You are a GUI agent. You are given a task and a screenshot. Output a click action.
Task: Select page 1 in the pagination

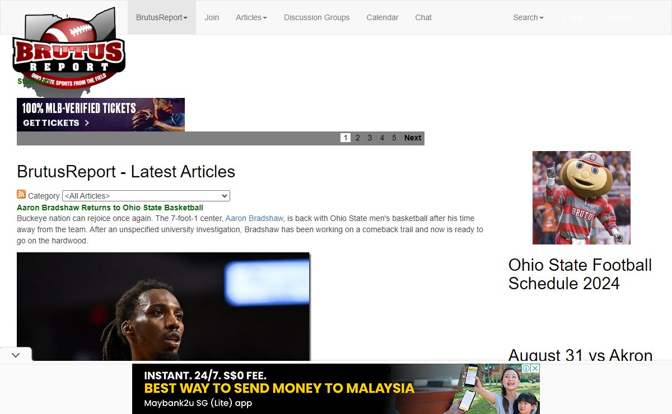(x=346, y=138)
